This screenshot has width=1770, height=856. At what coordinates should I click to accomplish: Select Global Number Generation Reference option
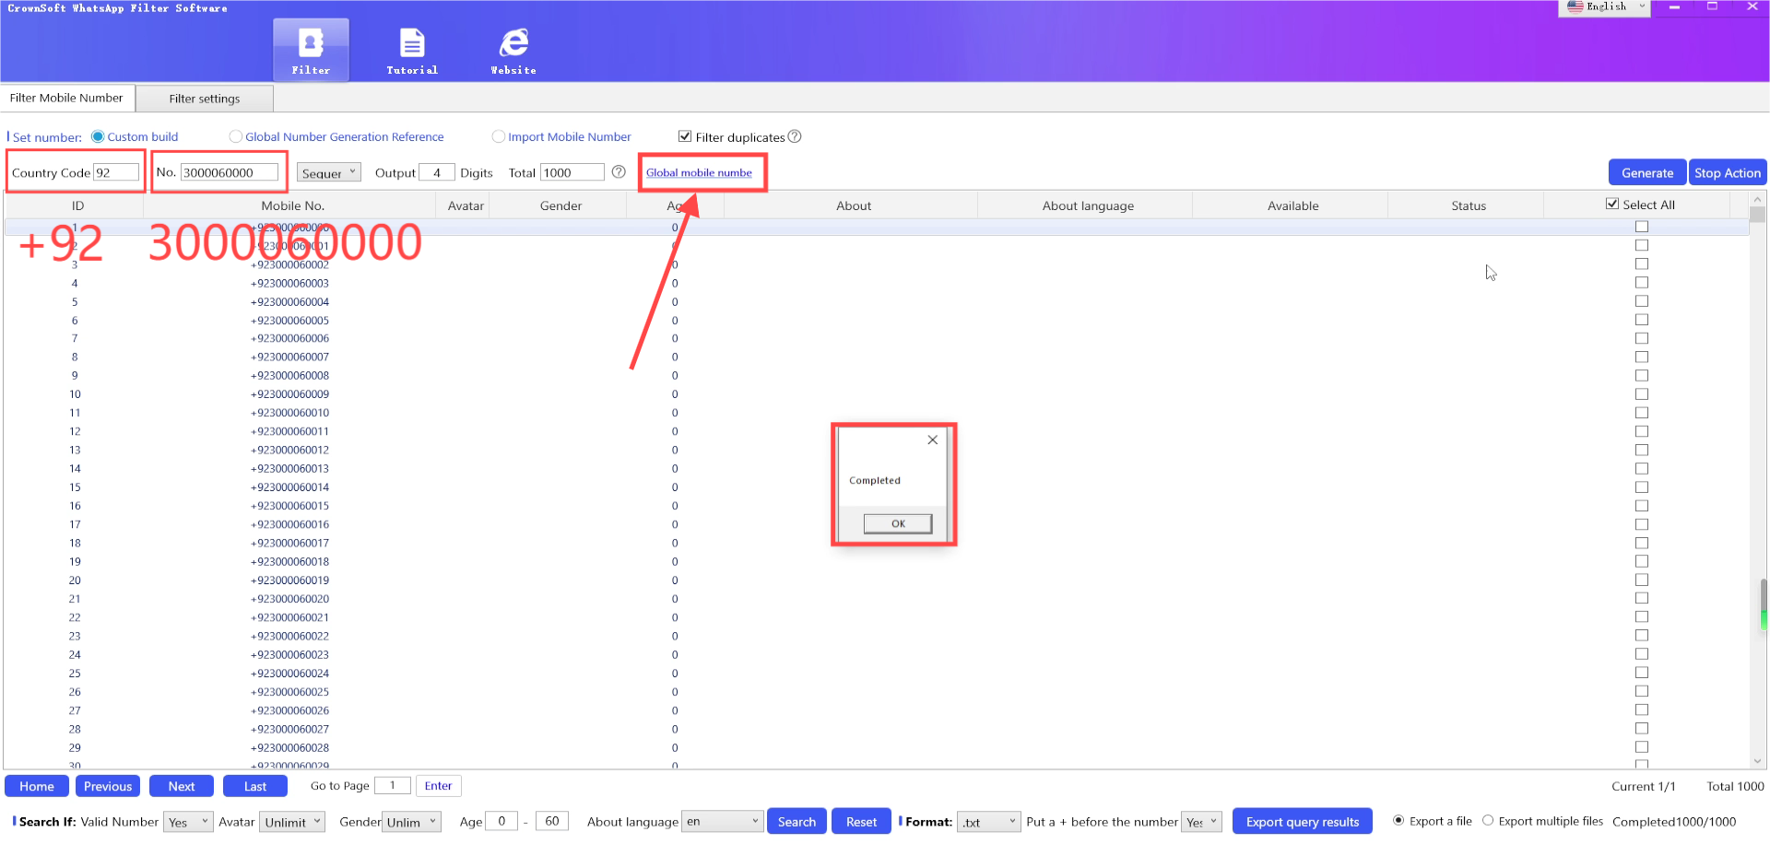click(x=236, y=136)
